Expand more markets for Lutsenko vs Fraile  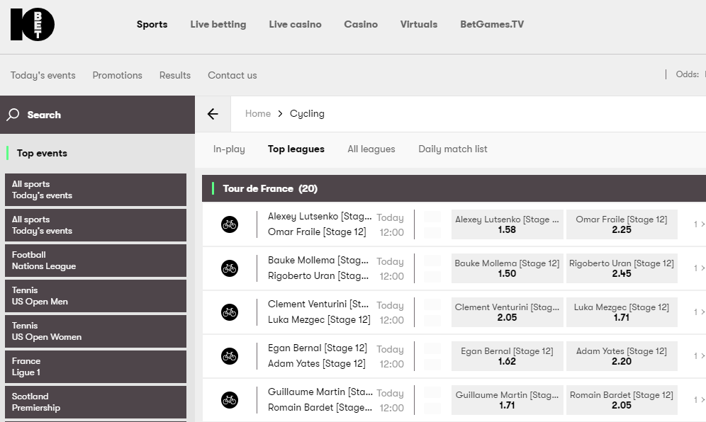(x=699, y=224)
